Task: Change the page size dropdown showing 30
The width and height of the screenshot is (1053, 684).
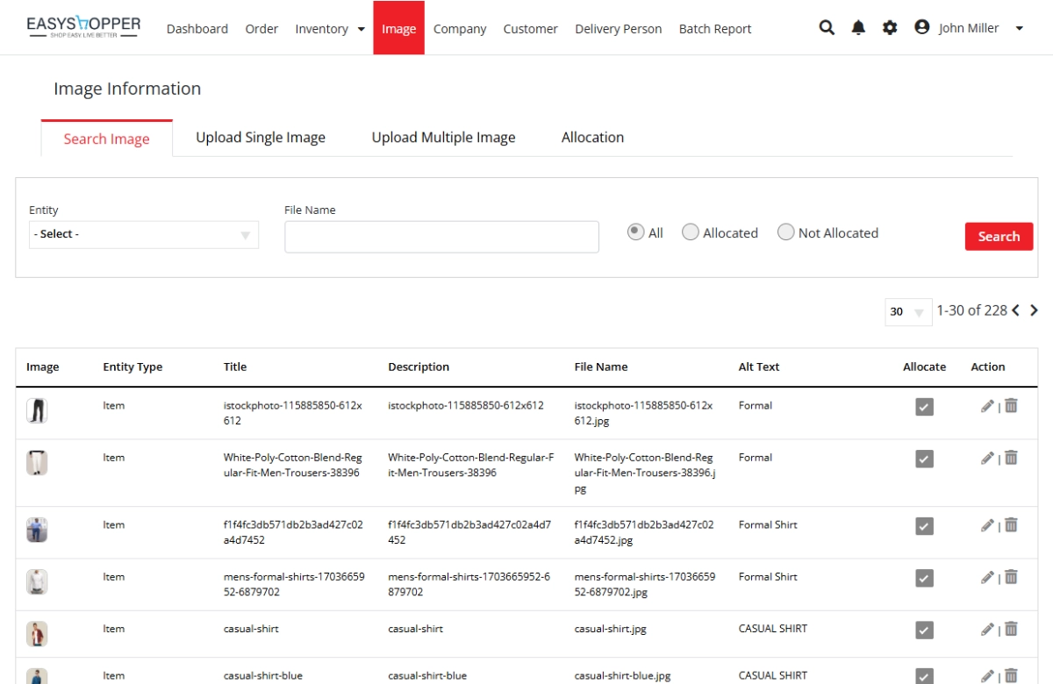Action: (x=907, y=311)
